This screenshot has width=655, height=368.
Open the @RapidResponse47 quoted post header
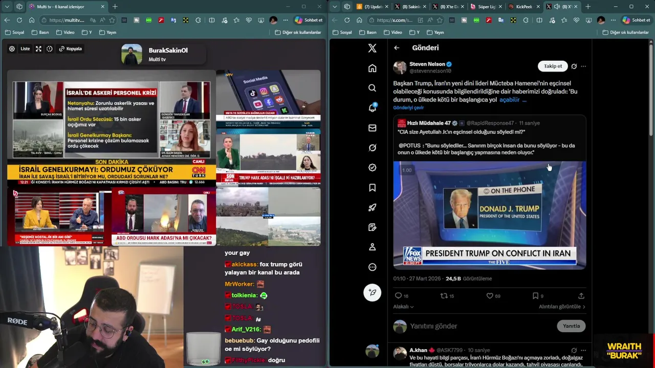coord(469,123)
